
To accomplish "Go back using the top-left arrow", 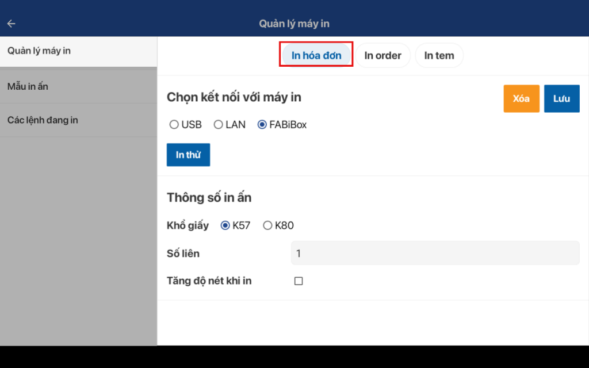I will [x=12, y=24].
